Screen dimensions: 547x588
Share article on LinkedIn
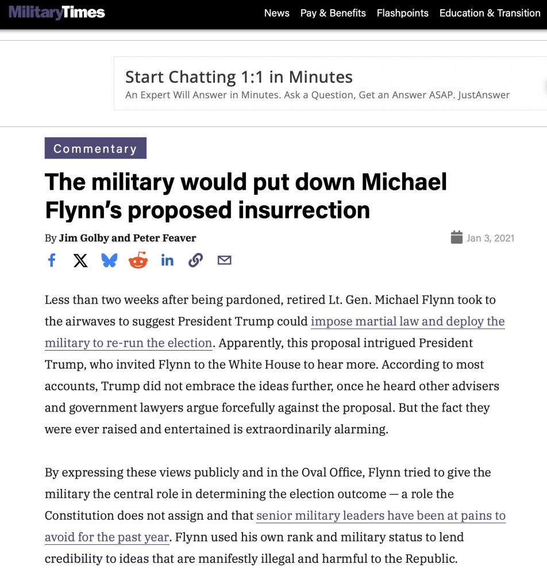pos(167,260)
